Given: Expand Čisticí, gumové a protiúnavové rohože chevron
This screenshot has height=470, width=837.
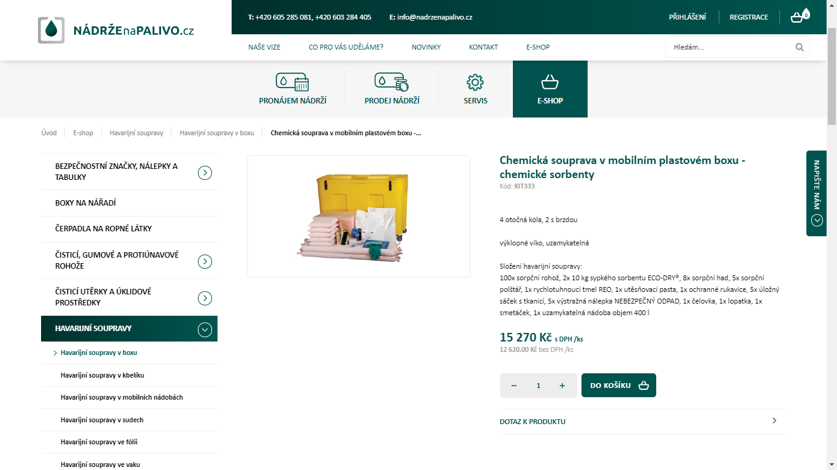Looking at the screenshot, I should click(205, 261).
